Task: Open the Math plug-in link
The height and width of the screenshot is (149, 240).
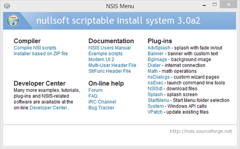Action: pos(153,71)
